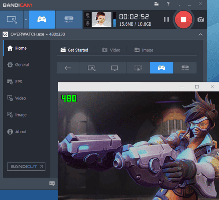Click the back arrow mode button
This screenshot has height=200, width=219.
[68, 68]
